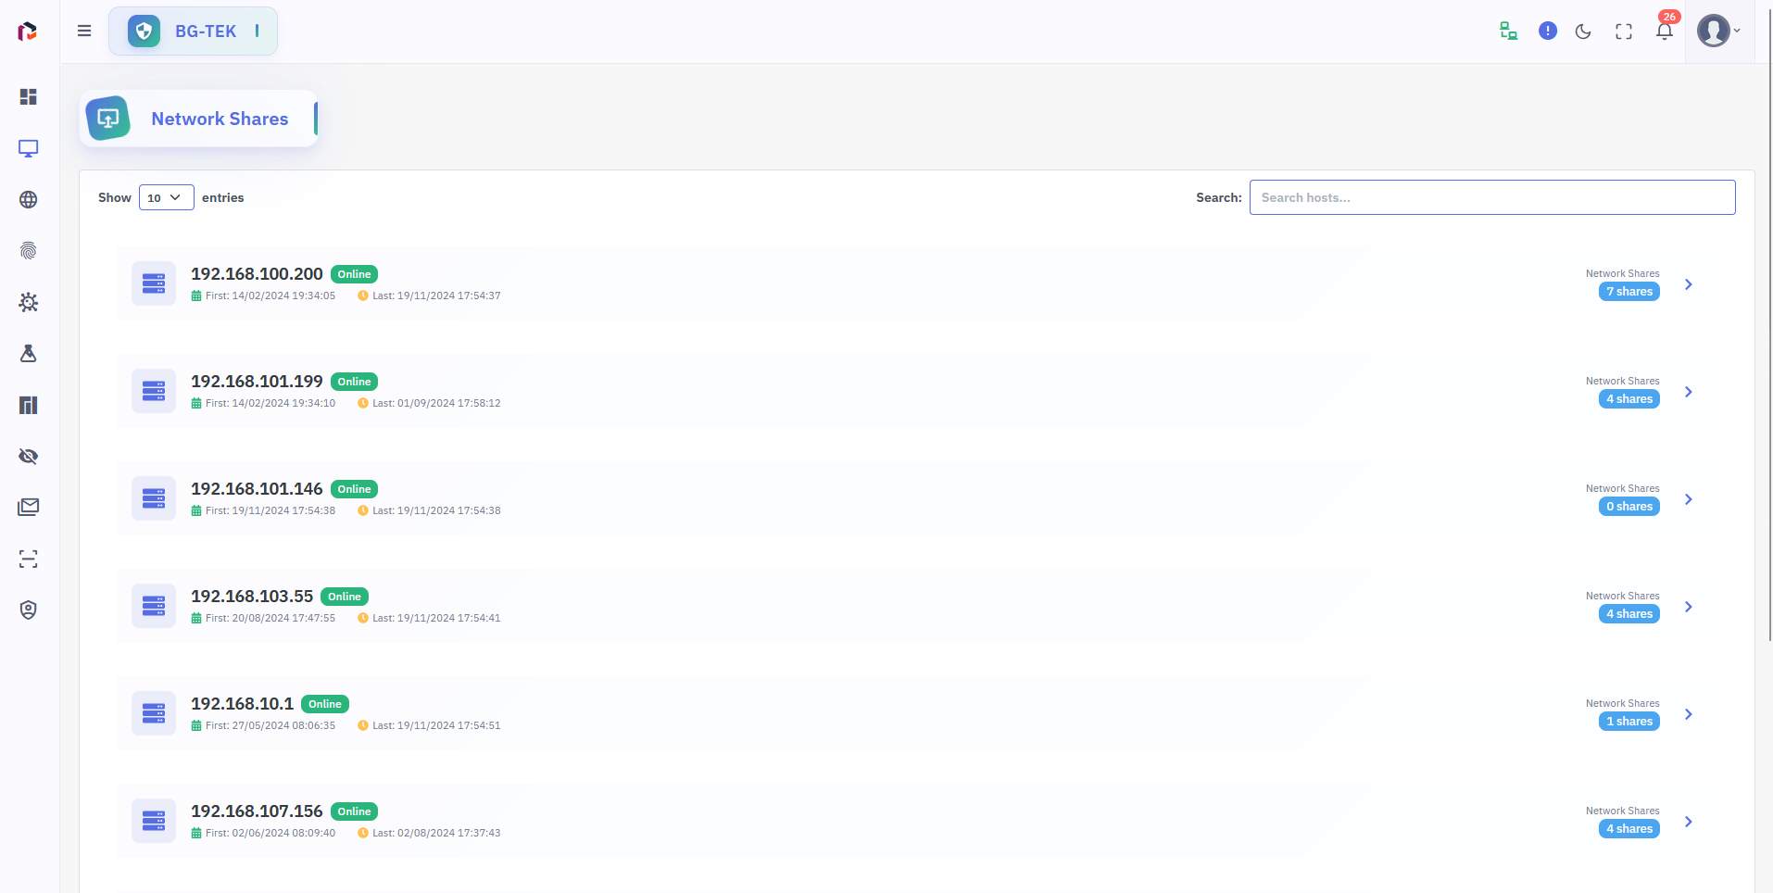The width and height of the screenshot is (1773, 893).
Task: Open the Show entries dropdown
Action: click(x=166, y=197)
